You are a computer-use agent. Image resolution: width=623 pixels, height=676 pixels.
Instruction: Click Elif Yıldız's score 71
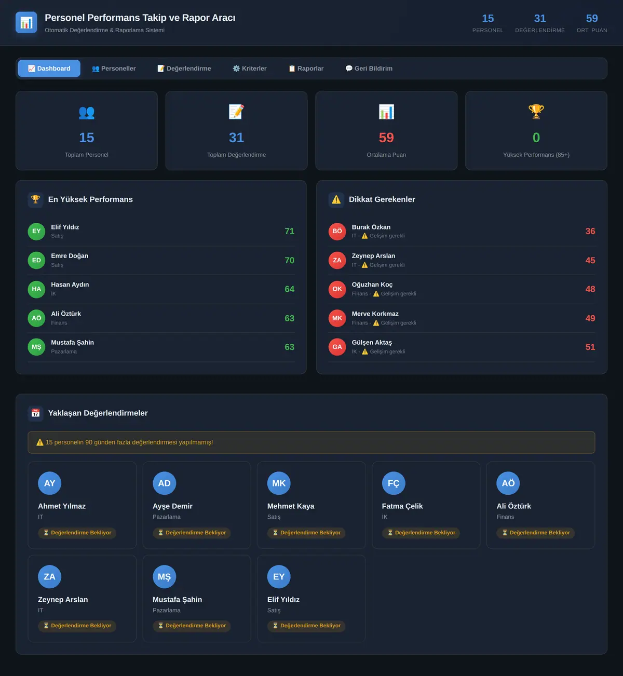290,232
